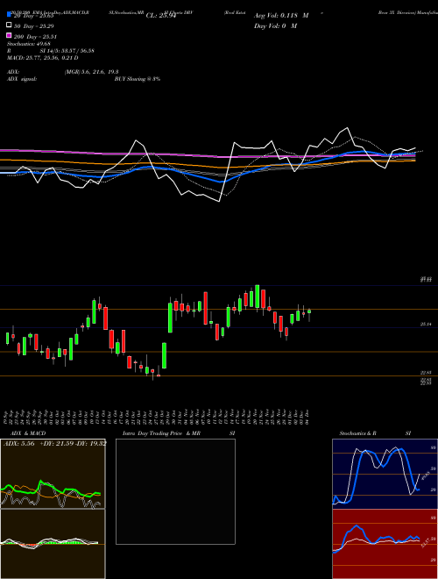Click the 'Intra Day Trading Price & MRSI' heading
Viewport: 438px width, 579px height.
179,433
